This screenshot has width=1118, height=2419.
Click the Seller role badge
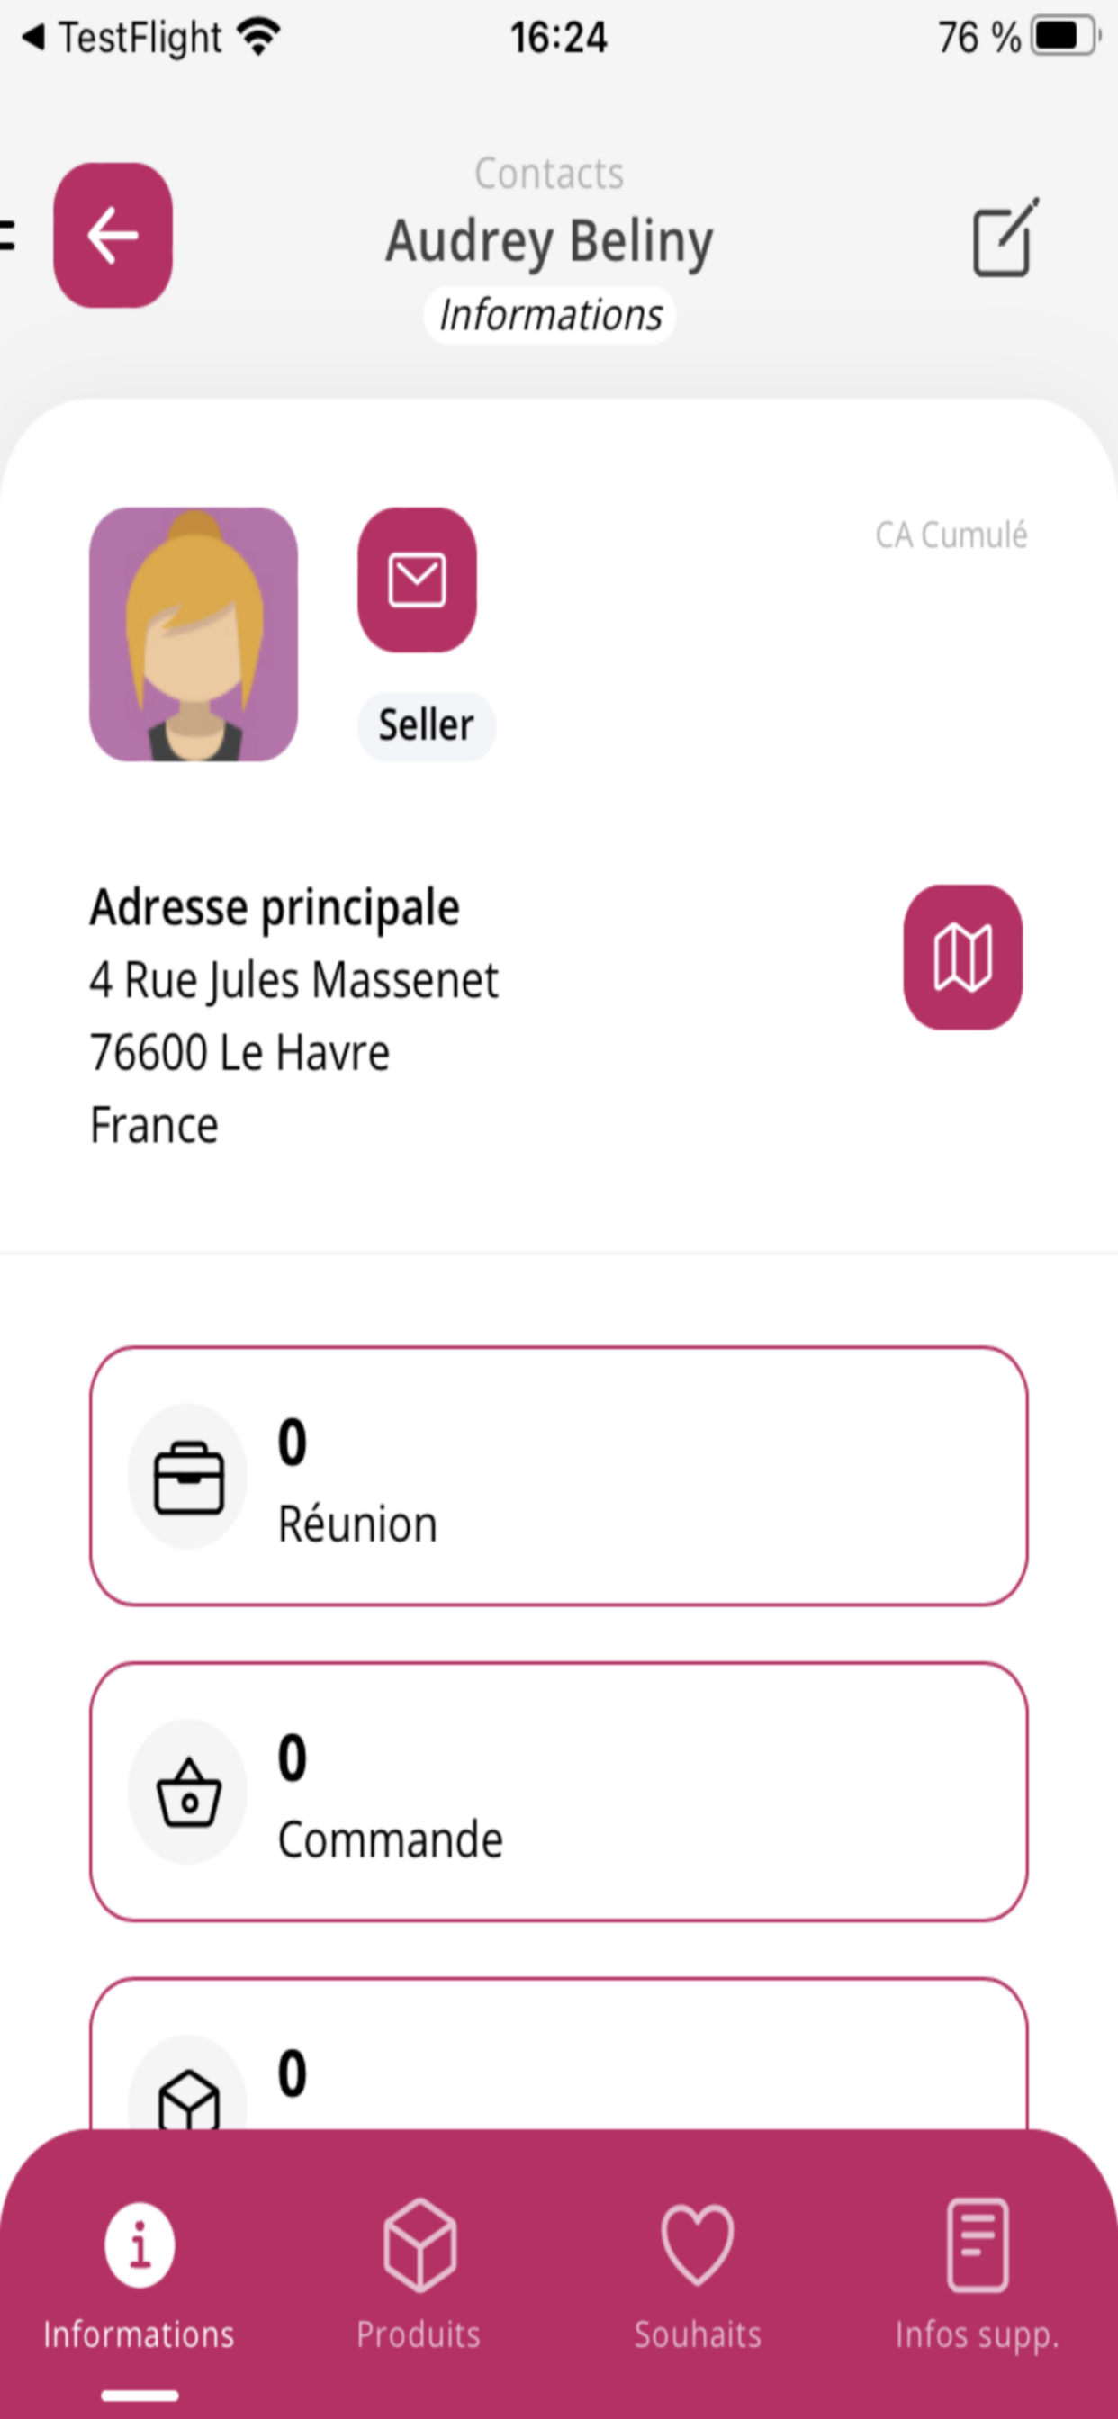(427, 726)
